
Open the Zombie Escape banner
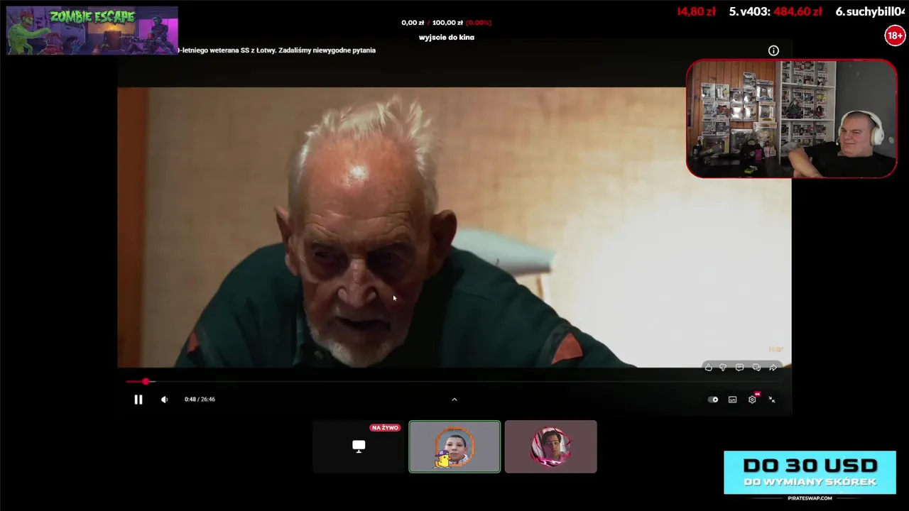point(92,30)
